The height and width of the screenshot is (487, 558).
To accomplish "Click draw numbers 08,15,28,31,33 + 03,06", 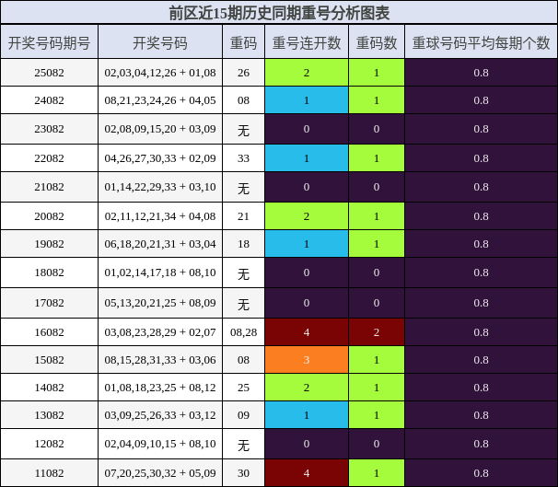I will coord(160,360).
